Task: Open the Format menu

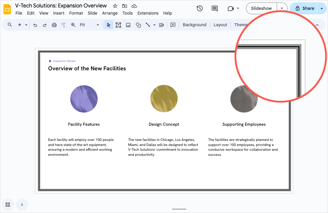Action: coord(76,13)
